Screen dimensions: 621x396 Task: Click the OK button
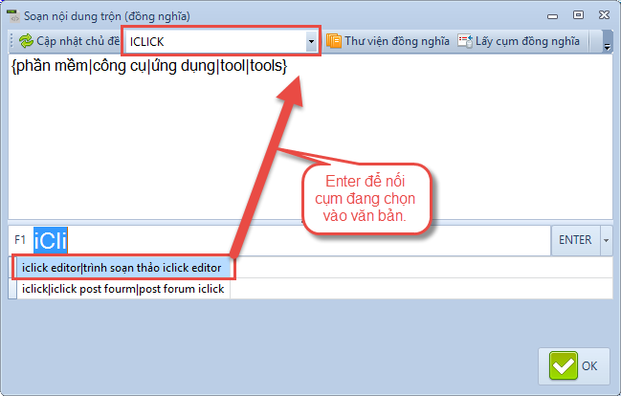click(574, 366)
